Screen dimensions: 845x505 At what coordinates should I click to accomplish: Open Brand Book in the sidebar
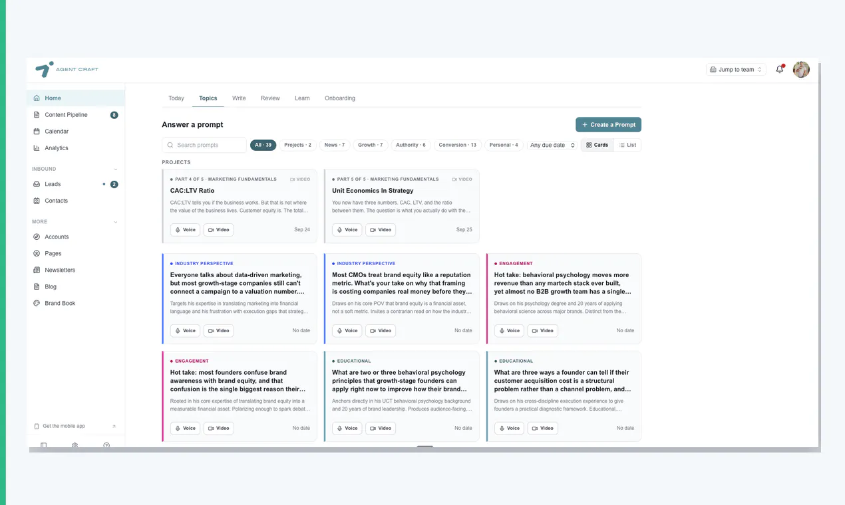tap(75, 303)
